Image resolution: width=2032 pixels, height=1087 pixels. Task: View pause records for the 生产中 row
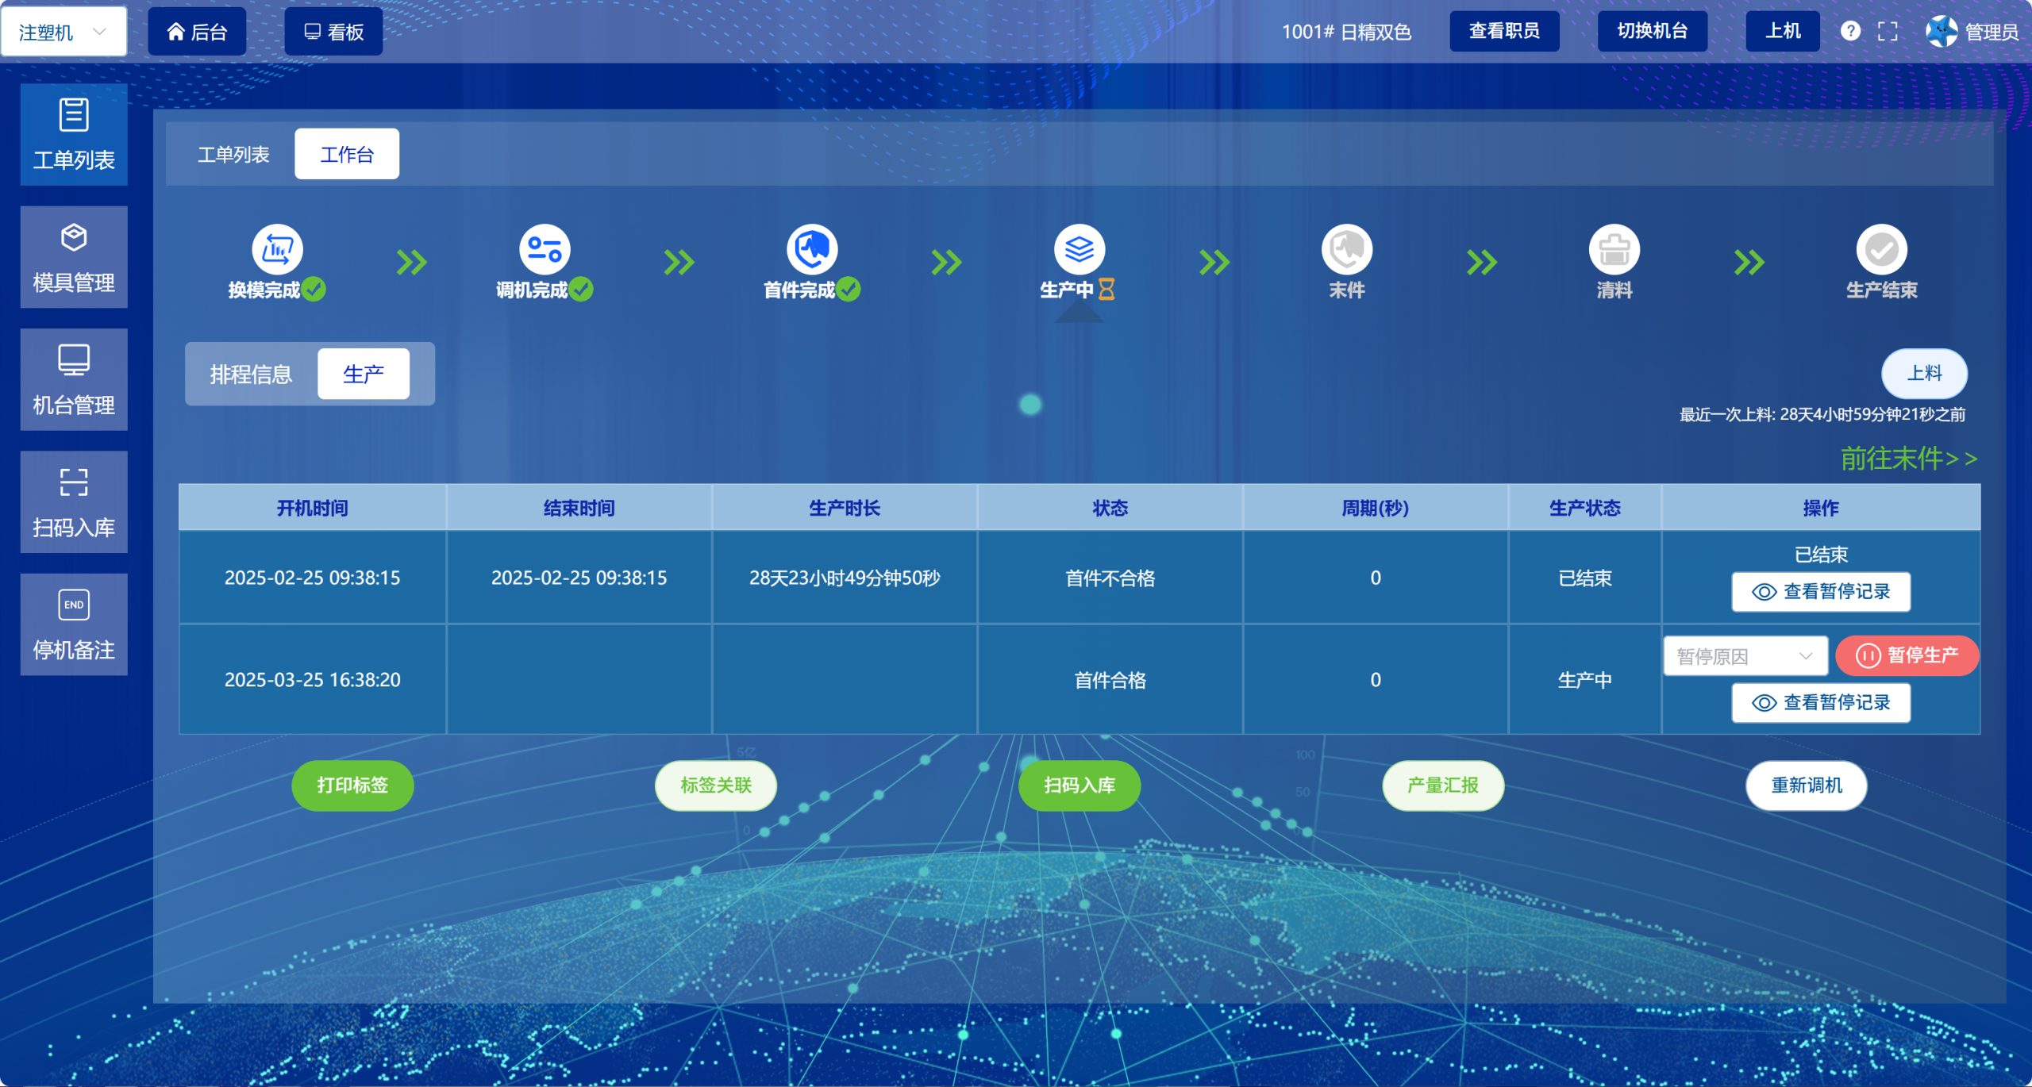(1821, 703)
